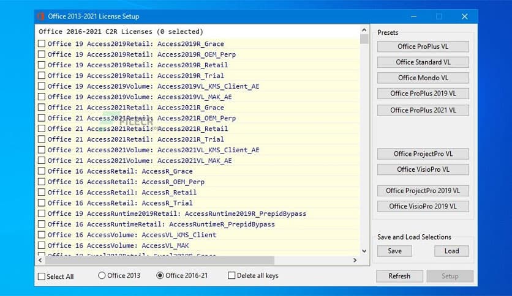Viewport: 512px width, 296px height.
Task: Select the Office 2013 radio button
Action: tap(102, 275)
